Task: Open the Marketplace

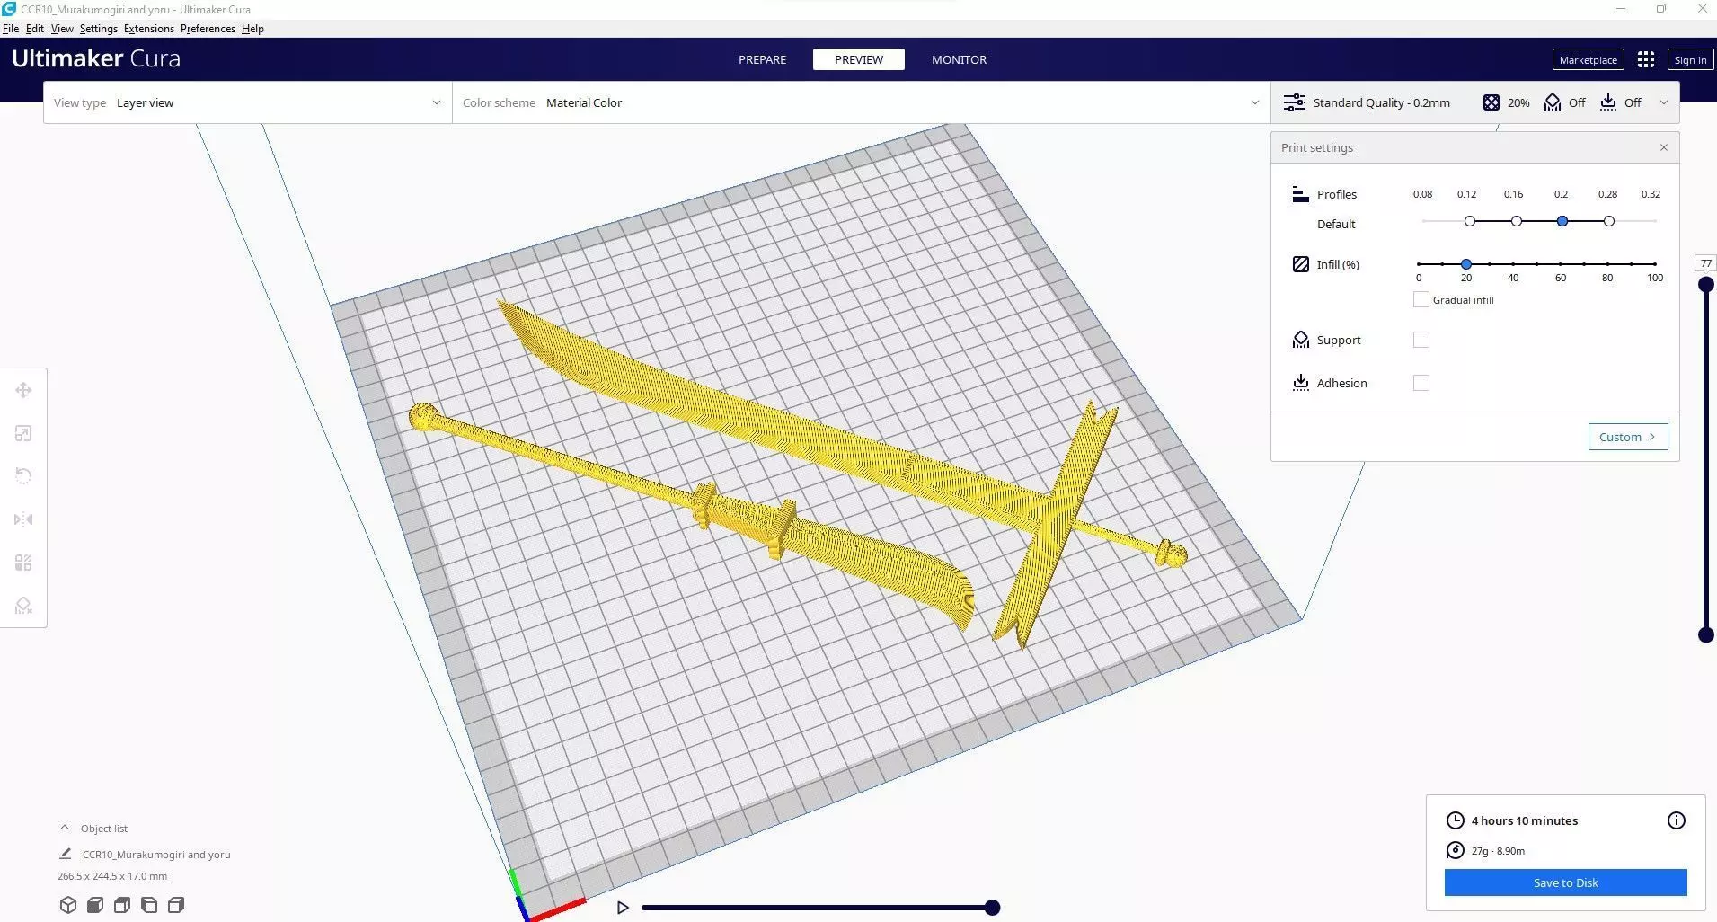Action: pos(1589,59)
